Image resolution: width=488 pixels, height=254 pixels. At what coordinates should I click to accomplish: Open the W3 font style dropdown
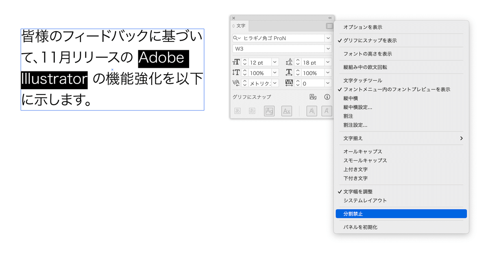pyautogui.click(x=328, y=49)
